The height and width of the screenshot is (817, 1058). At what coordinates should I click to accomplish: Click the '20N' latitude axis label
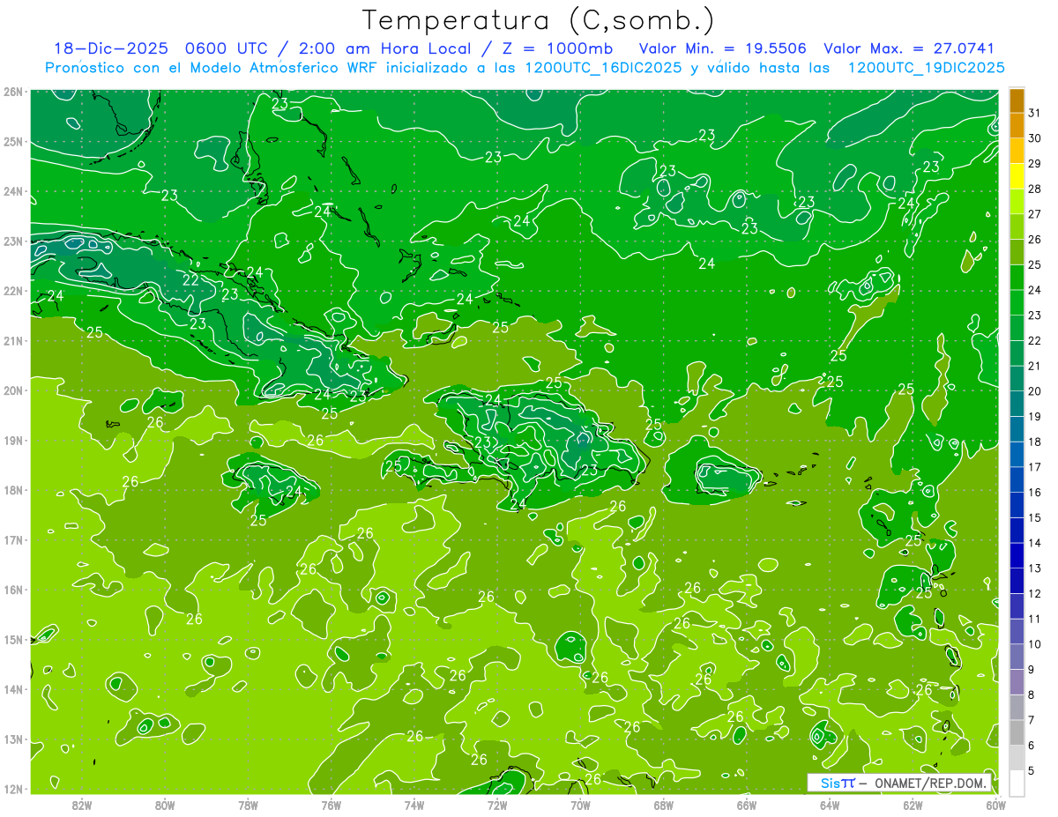13,390
